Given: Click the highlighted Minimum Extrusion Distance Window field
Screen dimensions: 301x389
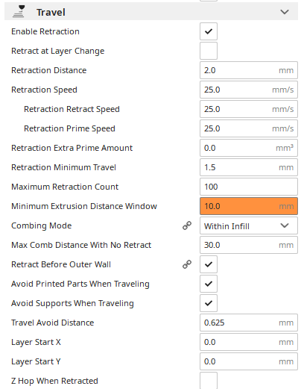Looking at the screenshot, I should [x=249, y=206].
